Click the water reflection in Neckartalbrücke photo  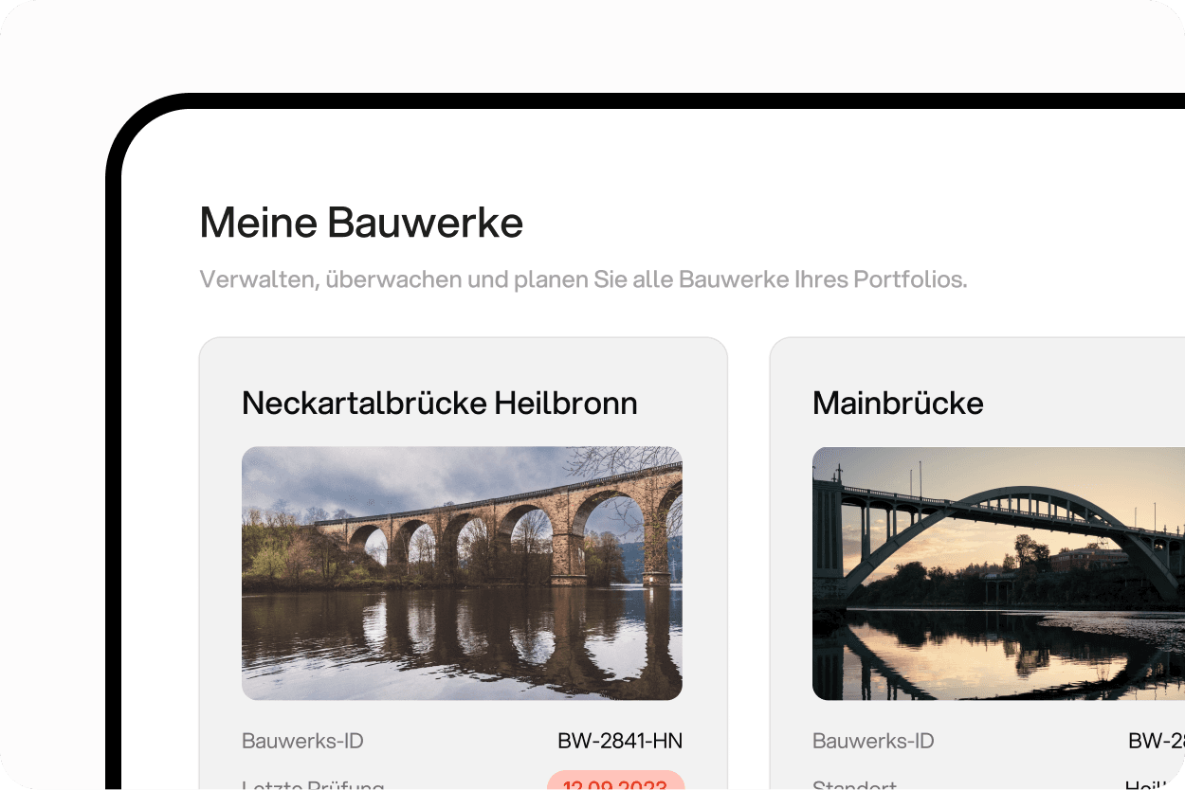tap(462, 644)
